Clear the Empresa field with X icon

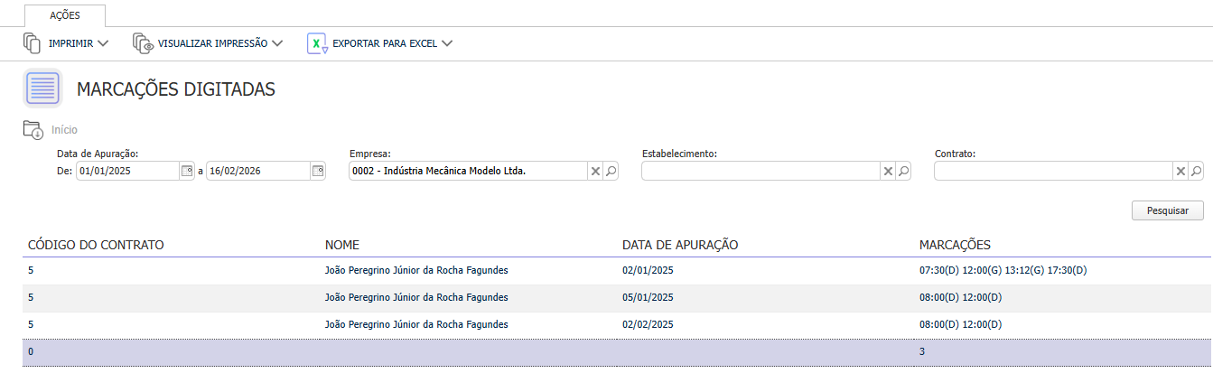tap(595, 171)
